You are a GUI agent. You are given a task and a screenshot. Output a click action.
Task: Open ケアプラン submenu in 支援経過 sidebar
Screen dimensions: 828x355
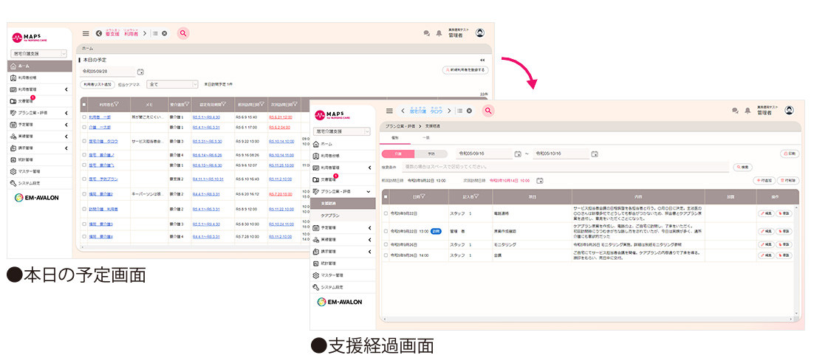343,216
